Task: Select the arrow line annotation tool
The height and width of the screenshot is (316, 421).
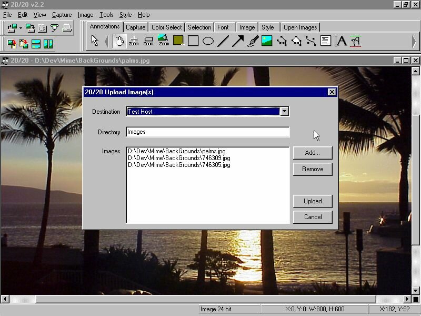Action: click(238, 41)
